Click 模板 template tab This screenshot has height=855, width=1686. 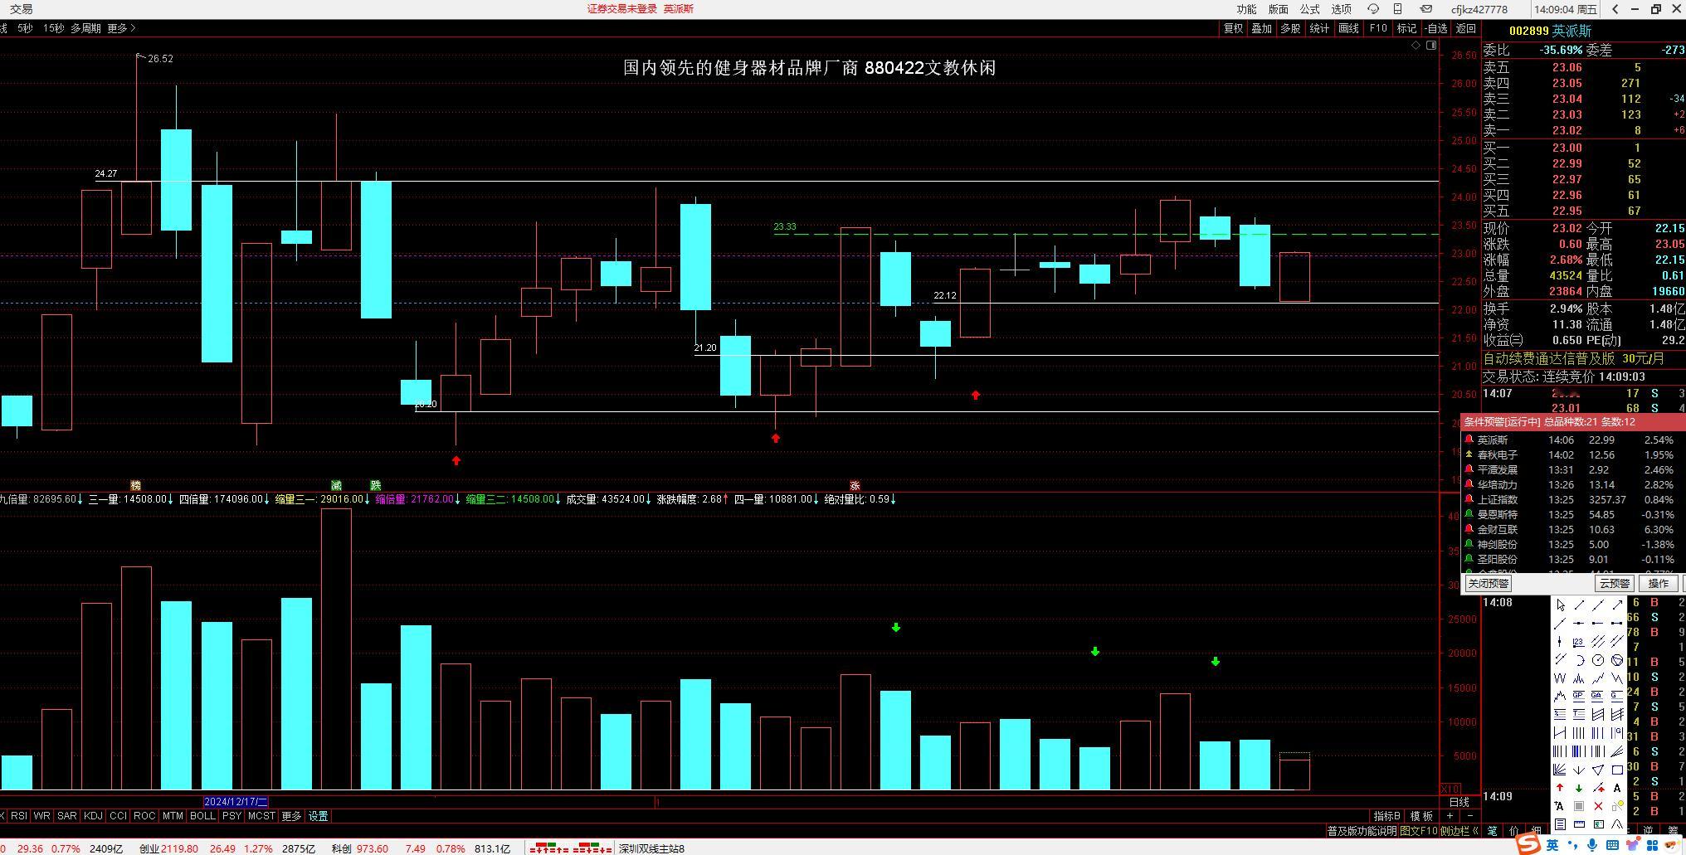1421,816
